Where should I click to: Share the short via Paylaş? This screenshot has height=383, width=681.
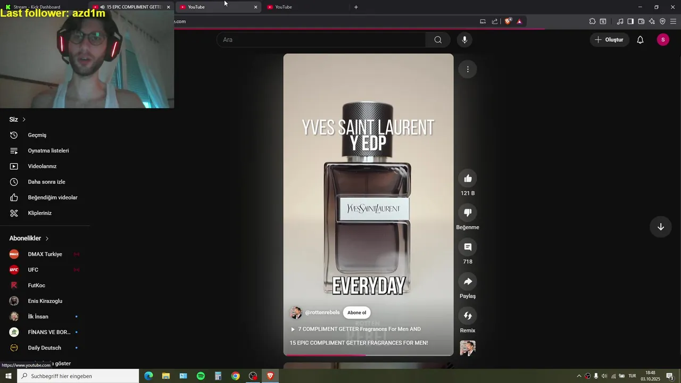click(x=468, y=281)
